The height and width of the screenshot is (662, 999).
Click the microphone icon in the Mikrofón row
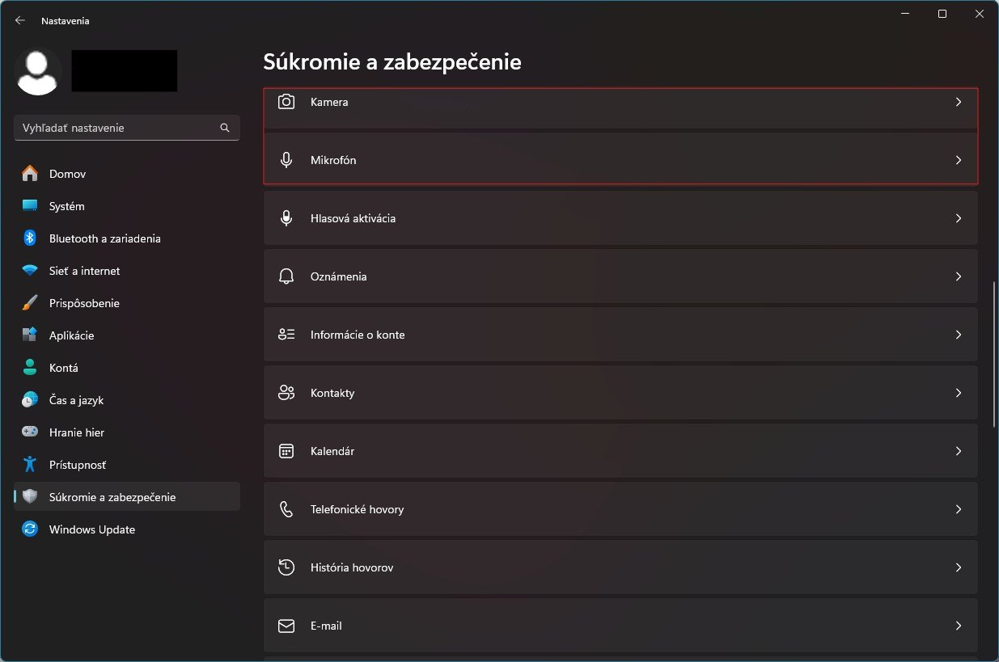[x=286, y=160]
